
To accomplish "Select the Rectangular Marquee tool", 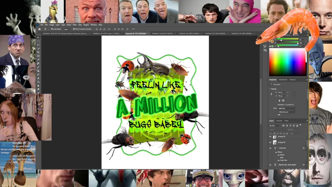I will (38, 41).
